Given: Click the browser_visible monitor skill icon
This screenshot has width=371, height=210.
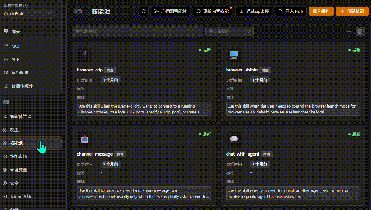Looking at the screenshot, I should [234, 54].
